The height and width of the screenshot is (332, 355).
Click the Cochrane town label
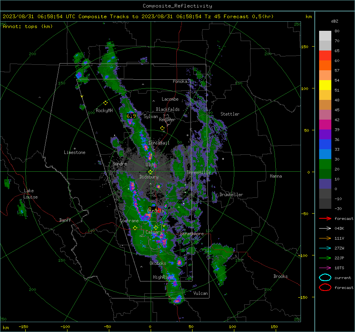(129, 221)
